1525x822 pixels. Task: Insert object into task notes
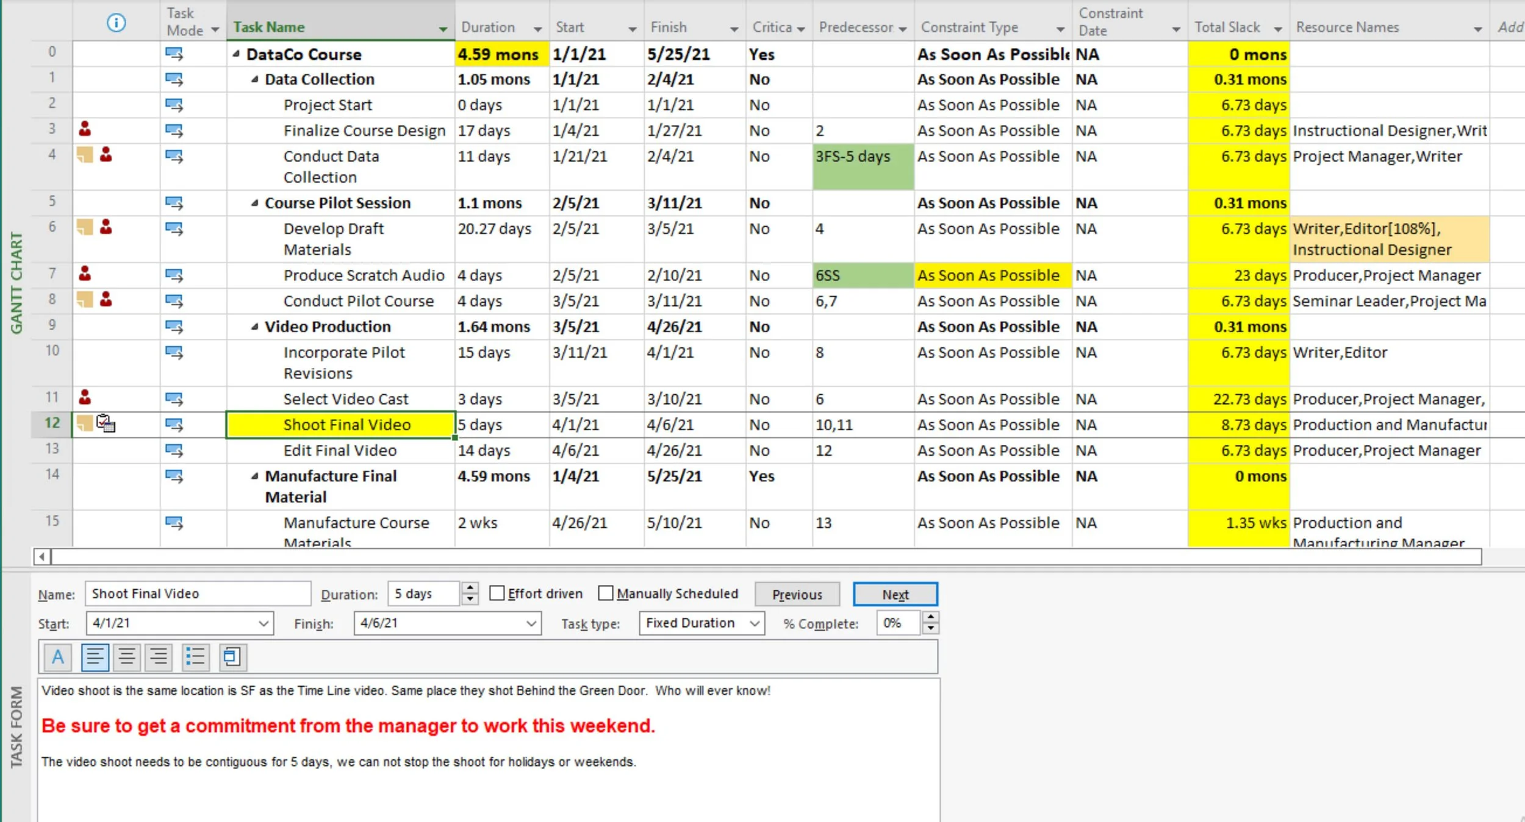232,657
